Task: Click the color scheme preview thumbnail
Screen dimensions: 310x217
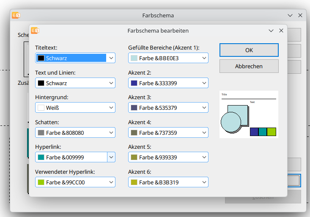Action: coord(249,114)
